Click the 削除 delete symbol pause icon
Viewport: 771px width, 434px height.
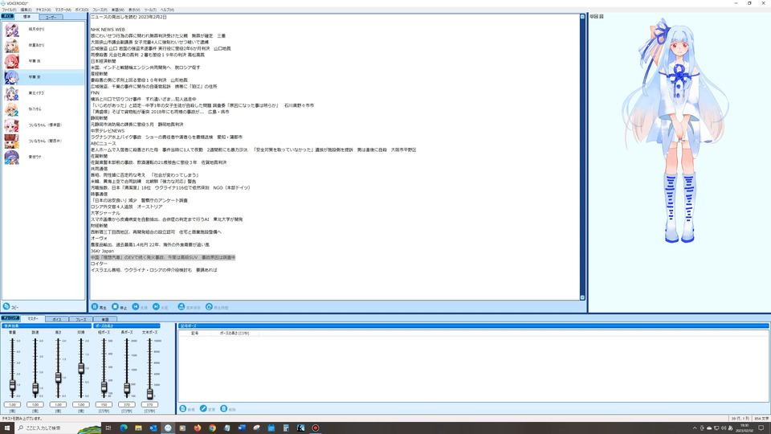point(224,408)
